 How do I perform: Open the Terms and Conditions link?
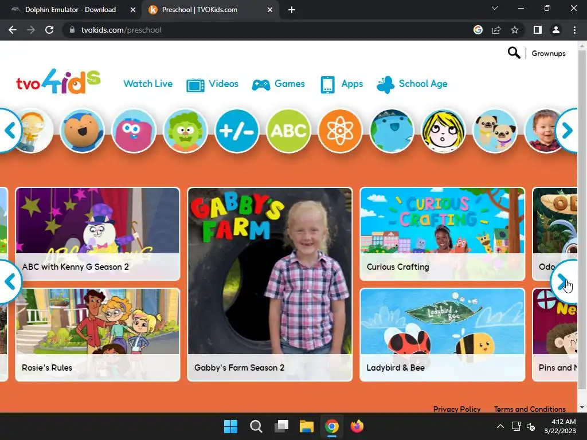tap(530, 409)
